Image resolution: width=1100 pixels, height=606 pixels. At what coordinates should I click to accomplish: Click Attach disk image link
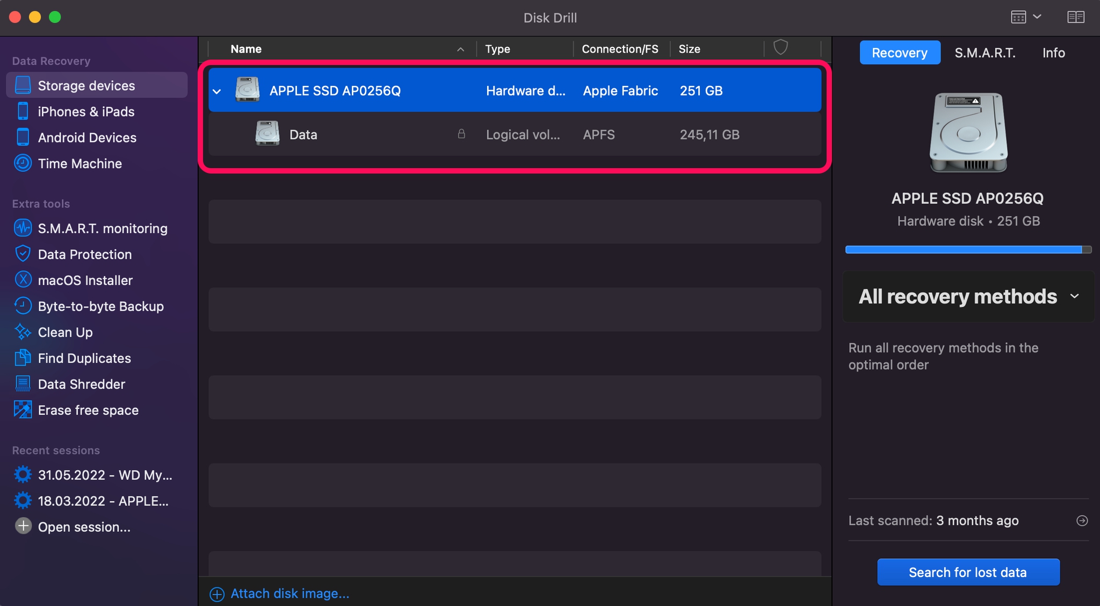pyautogui.click(x=290, y=594)
